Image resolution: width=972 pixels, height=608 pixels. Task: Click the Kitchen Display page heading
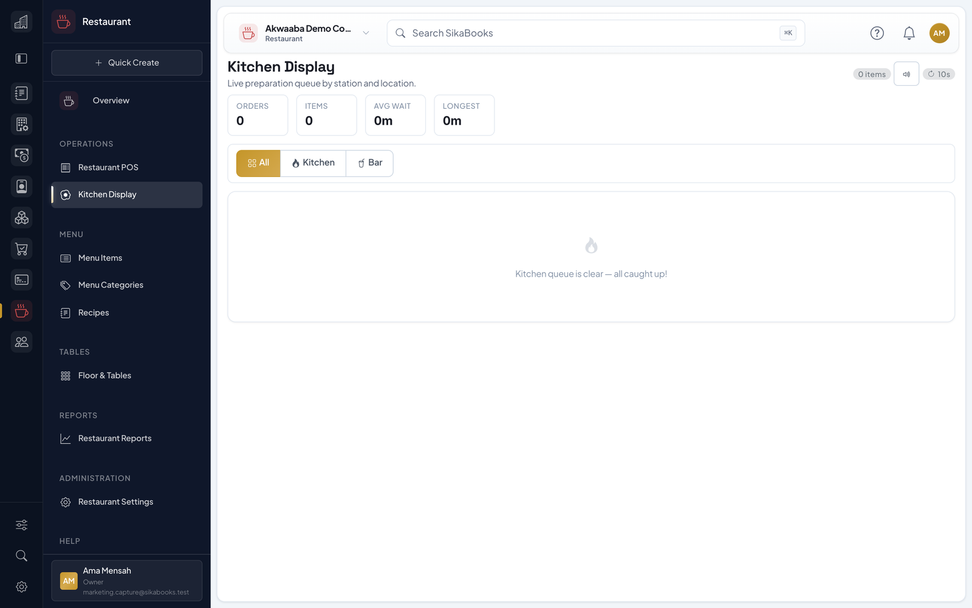click(281, 67)
